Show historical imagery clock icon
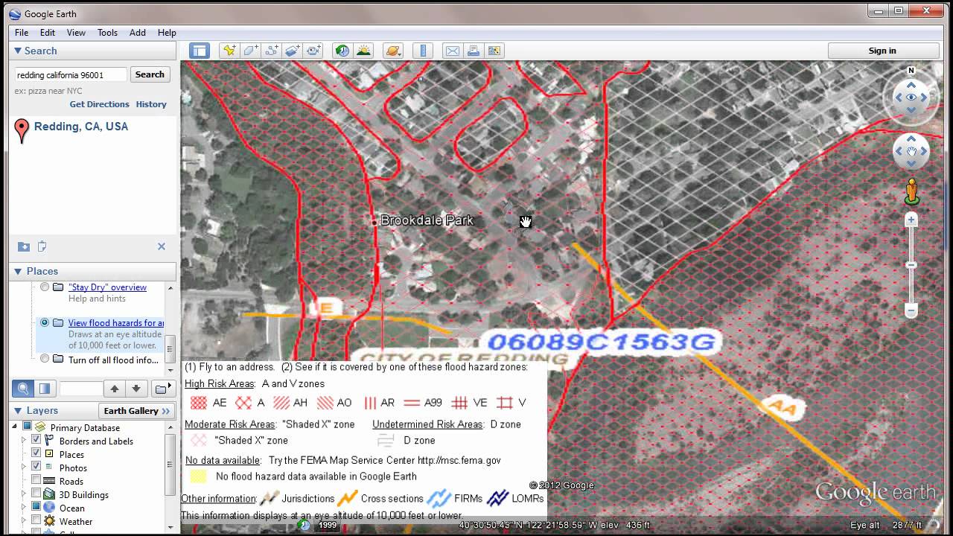Viewport: 953px width, 536px height. [342, 51]
